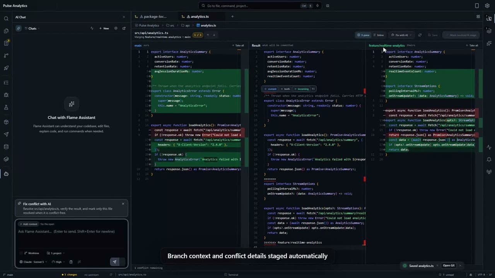Screen dimensions: 495x278
Task: Click the mobile device preview icon
Action: (477, 6)
